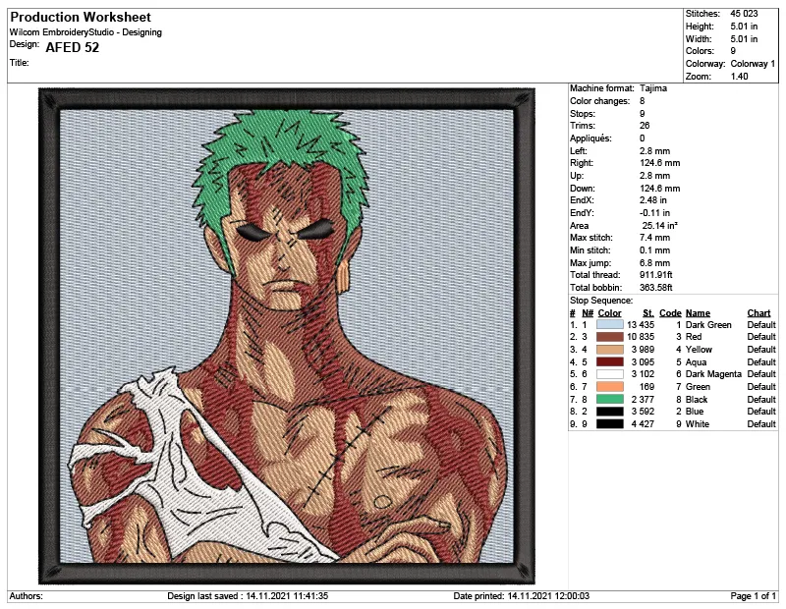Click the tan swatch in the Yellow row
This screenshot has width=786, height=609.
[x=609, y=350]
